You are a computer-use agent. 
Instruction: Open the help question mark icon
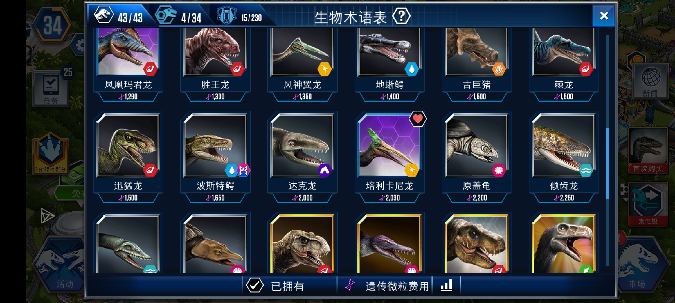click(401, 16)
